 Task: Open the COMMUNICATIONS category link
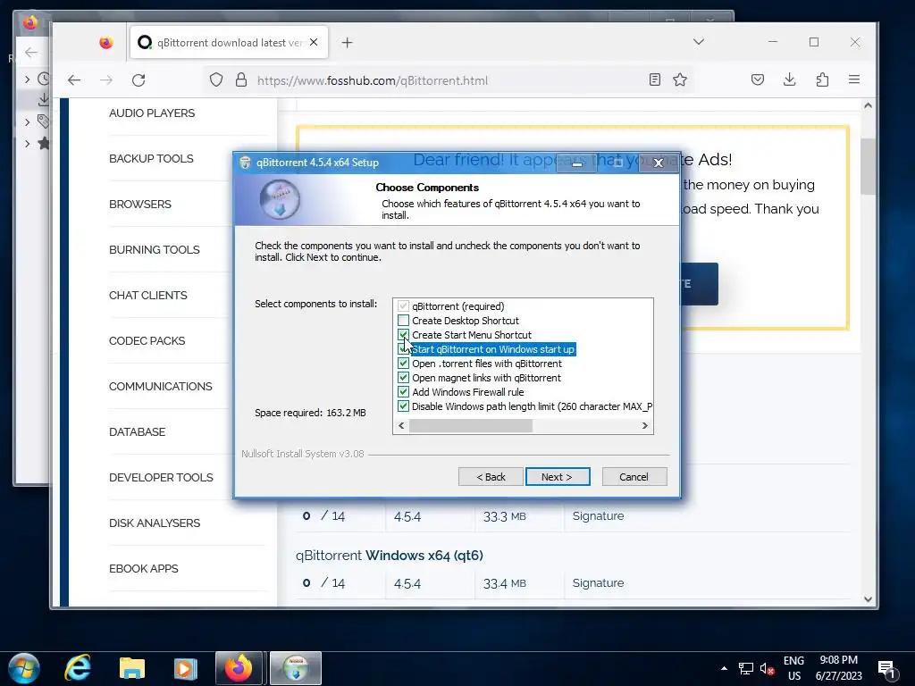click(161, 386)
